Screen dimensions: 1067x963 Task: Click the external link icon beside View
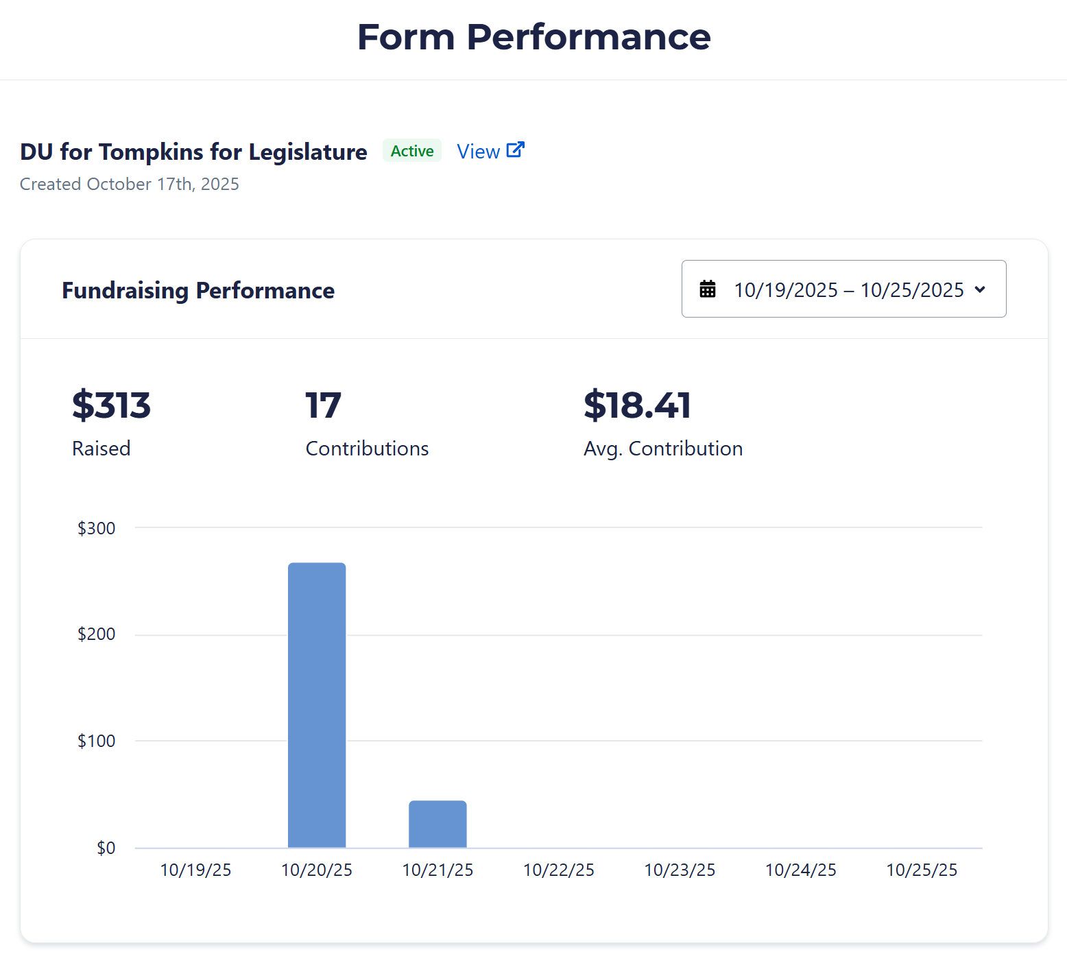(x=516, y=150)
